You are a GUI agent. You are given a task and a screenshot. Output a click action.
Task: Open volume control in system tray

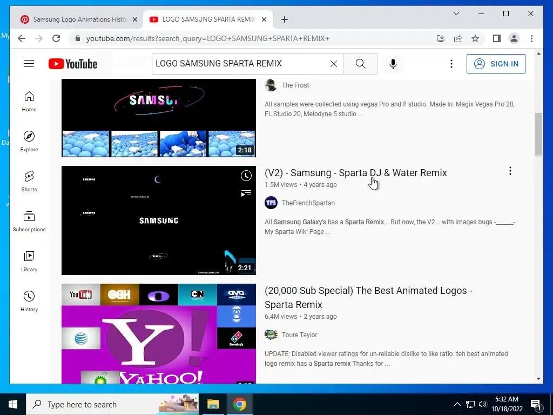pyautogui.click(x=483, y=404)
